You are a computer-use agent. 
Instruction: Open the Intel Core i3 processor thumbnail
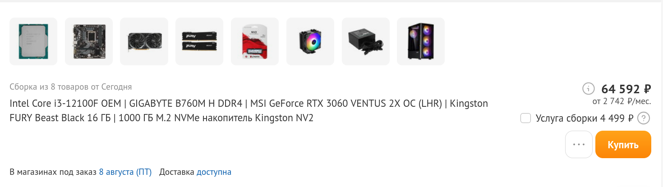[x=33, y=41]
